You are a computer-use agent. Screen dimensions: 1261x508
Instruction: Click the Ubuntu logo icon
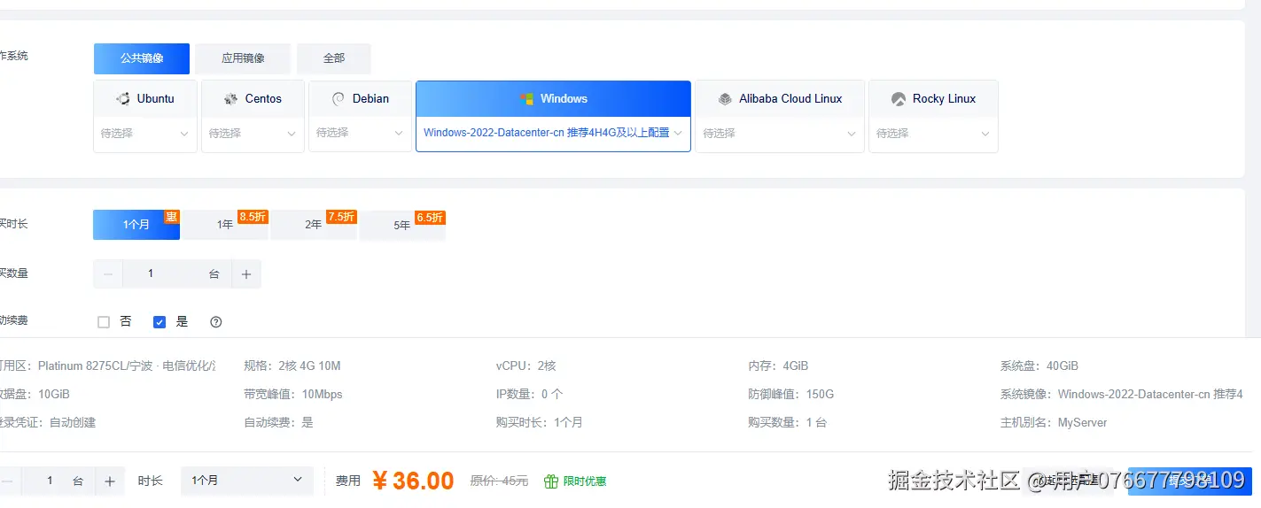pyautogui.click(x=123, y=99)
